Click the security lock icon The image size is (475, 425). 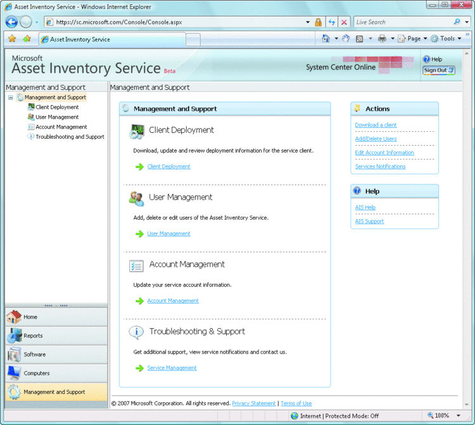click(x=318, y=22)
